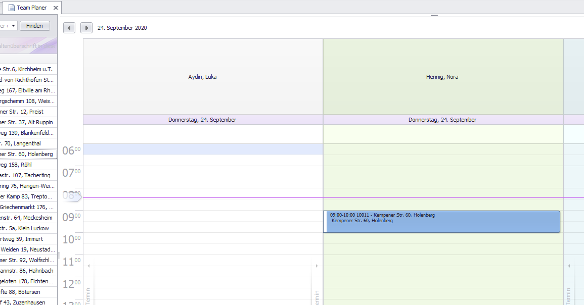Go to previous day with left arrow
Image resolution: width=584 pixels, height=305 pixels.
coord(69,28)
